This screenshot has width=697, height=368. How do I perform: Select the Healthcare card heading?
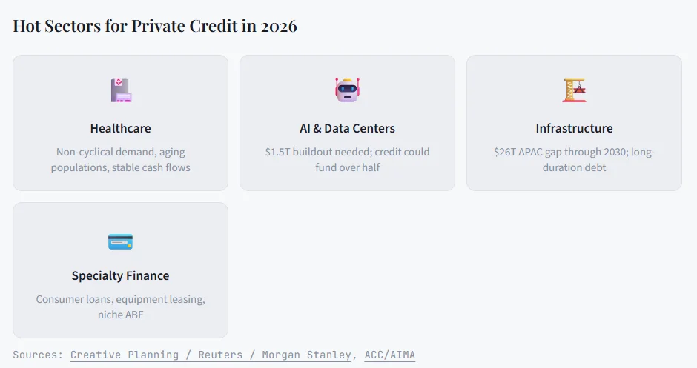coord(120,129)
